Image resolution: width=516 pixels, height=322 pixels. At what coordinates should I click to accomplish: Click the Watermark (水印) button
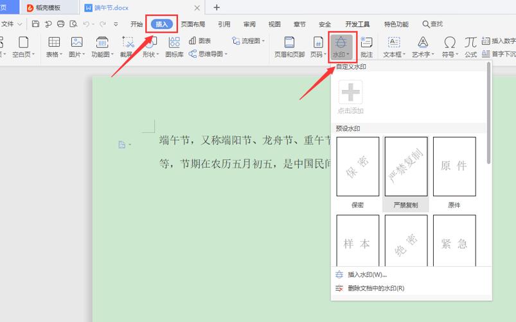pos(341,47)
